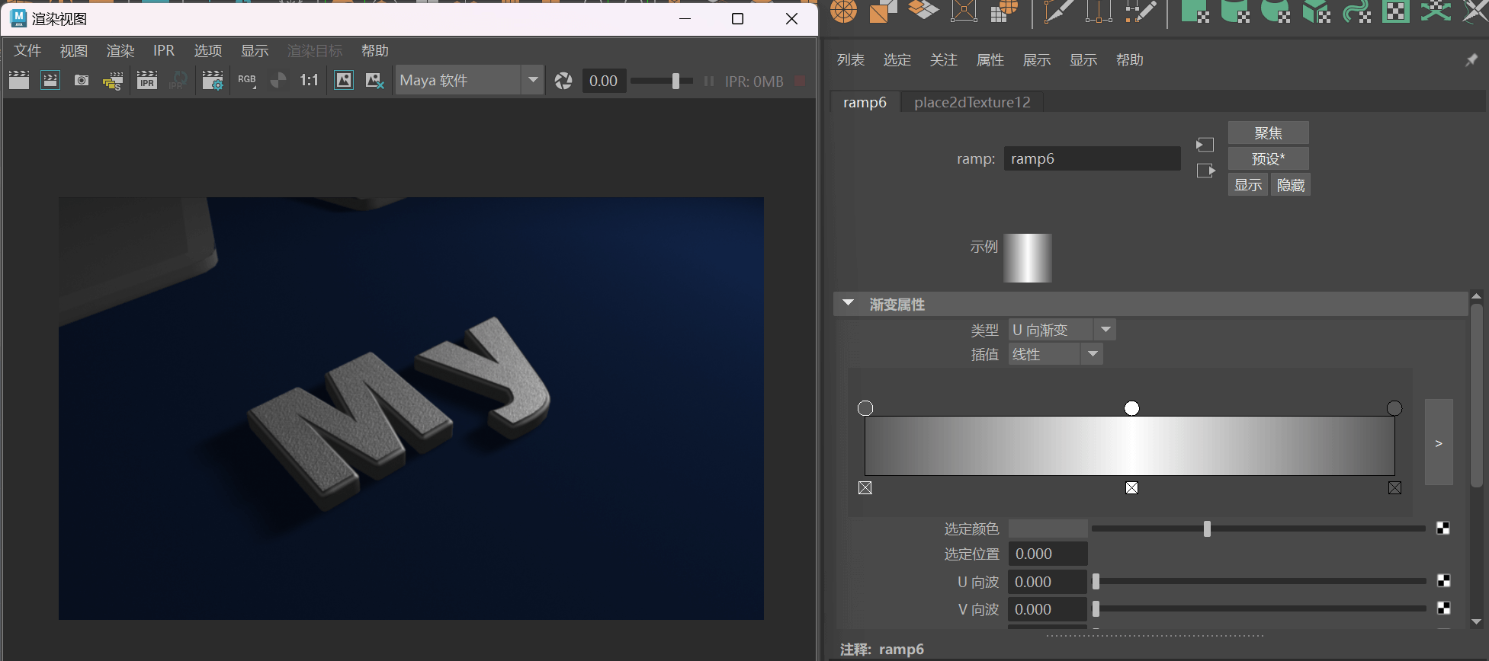The image size is (1489, 661).
Task: Click map button next to V 向波
Action: tap(1443, 608)
